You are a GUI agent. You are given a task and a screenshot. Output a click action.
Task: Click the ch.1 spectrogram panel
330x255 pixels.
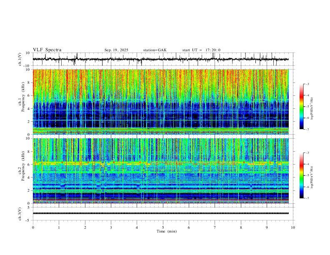tap(161, 102)
